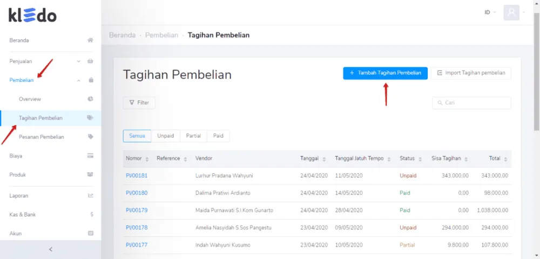Click vendor Amelia Nasyidah S.Sos Pangestu
The height and width of the screenshot is (259, 540).
(x=234, y=227)
